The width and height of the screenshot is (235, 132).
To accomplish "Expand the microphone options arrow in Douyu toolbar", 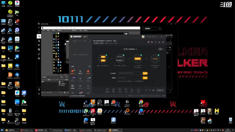I will pos(134,90).
